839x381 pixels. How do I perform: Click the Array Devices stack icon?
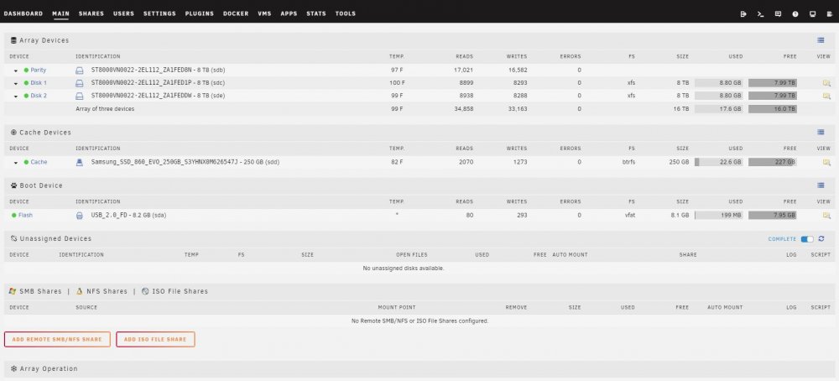click(x=13, y=40)
